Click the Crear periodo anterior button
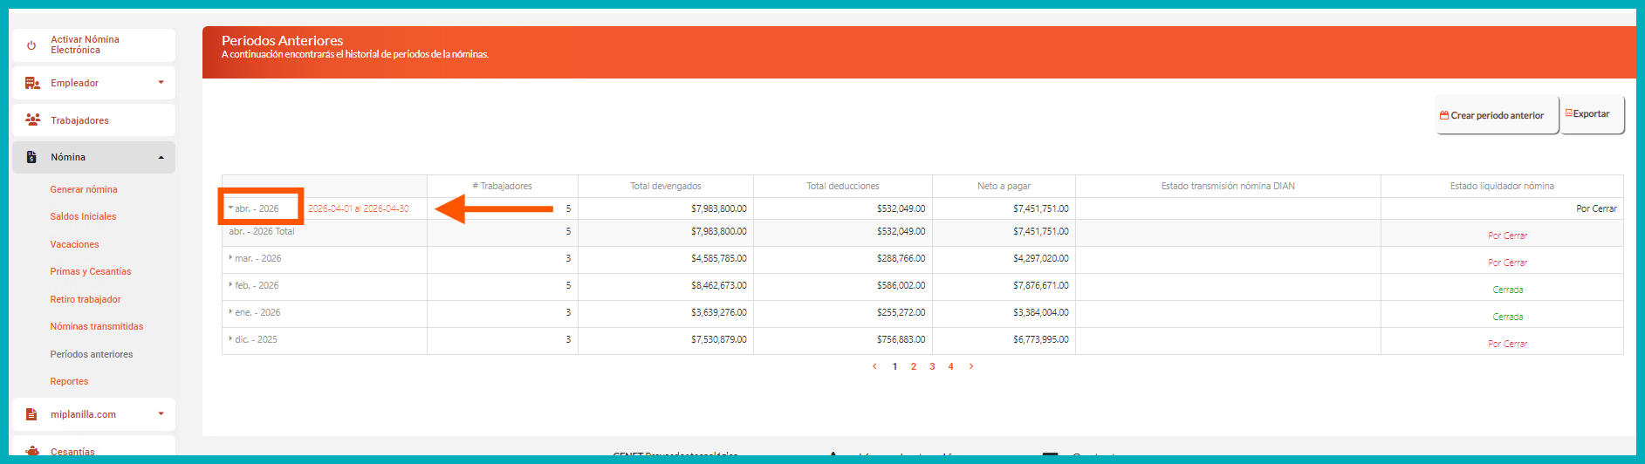Viewport: 1645px width, 464px height. pyautogui.click(x=1497, y=114)
